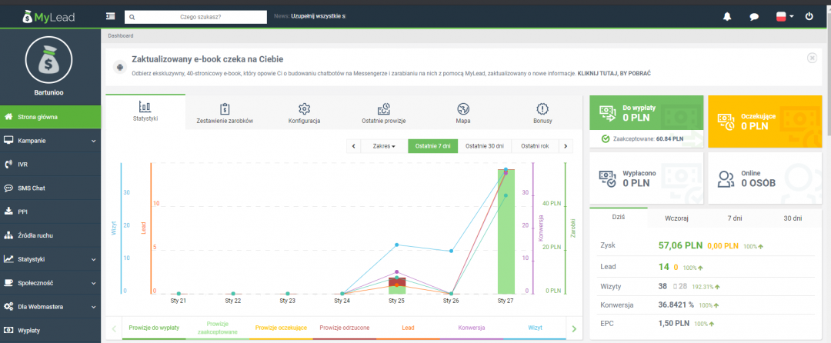Toggle the sidebar menu icon

point(111,16)
